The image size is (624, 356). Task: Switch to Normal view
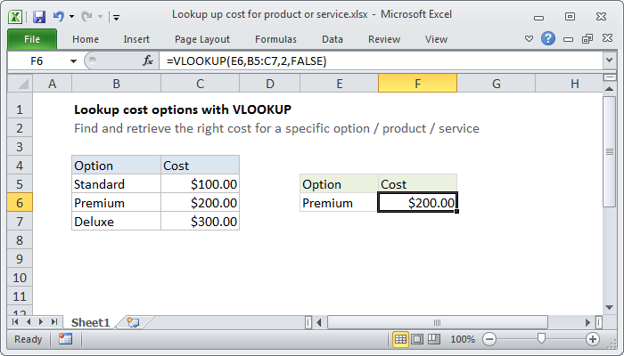point(400,339)
